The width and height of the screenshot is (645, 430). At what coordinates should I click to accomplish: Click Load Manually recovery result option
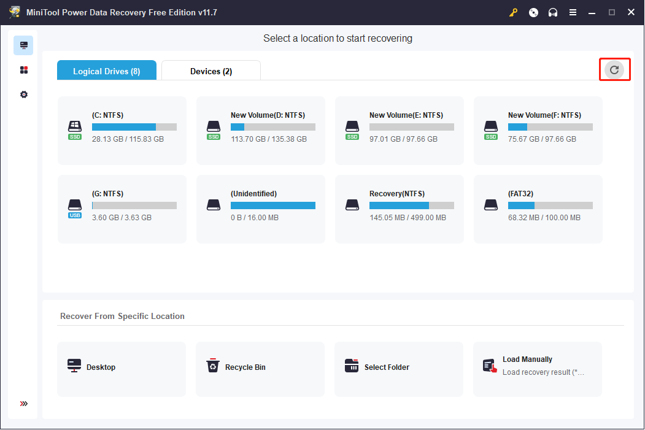pos(538,369)
